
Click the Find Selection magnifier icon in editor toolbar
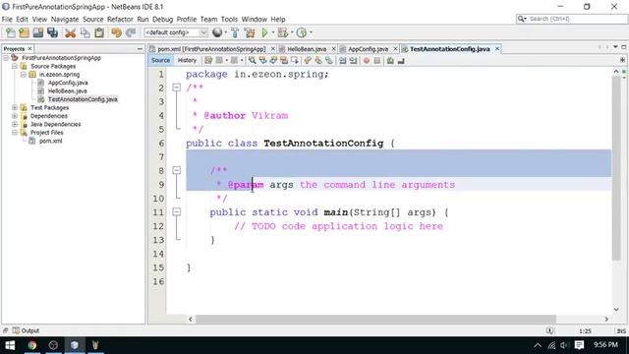pyautogui.click(x=252, y=61)
